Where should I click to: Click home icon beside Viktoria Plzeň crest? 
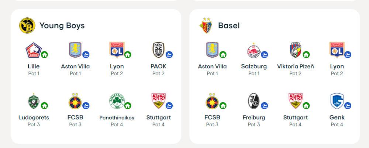pyautogui.click(x=306, y=55)
